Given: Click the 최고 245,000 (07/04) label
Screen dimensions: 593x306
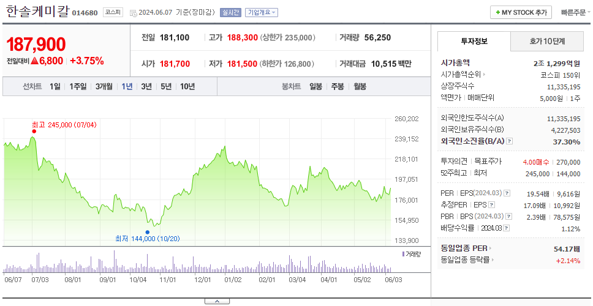Looking at the screenshot, I should tap(64, 125).
